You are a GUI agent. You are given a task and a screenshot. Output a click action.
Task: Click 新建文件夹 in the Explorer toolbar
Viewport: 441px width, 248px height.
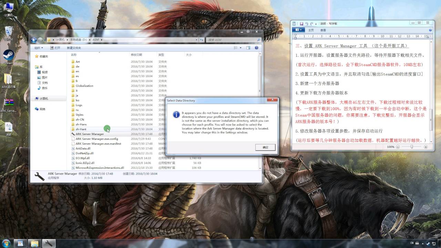74,48
